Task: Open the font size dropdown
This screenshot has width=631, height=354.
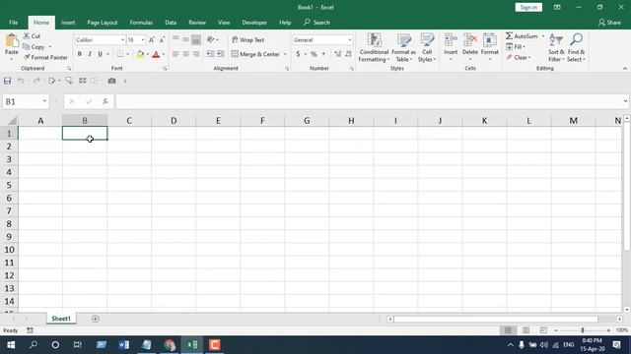Action: [142, 40]
